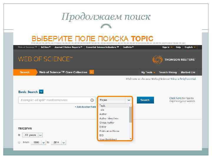Open the My Tools menu

[148, 72]
